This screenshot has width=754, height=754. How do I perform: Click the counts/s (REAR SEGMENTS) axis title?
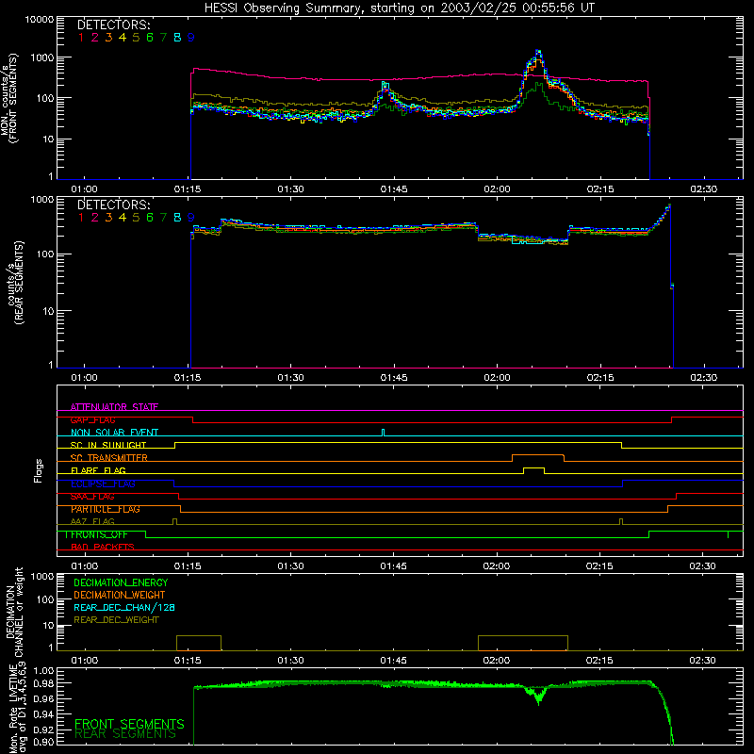[15, 283]
